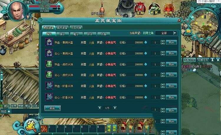221x135 pixels.
Task: Expand the 附近 chat channel selector
Action: tap(6, 111)
